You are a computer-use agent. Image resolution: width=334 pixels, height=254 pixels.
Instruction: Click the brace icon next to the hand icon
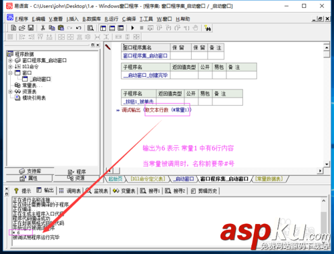tap(186, 28)
